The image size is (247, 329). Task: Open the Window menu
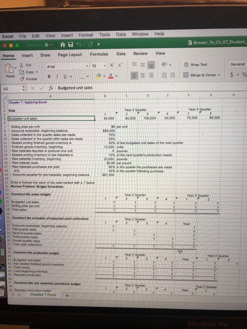pos(140,34)
